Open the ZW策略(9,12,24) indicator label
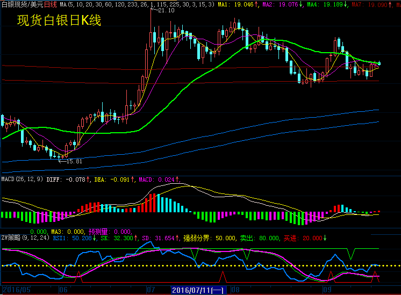Image resolution: width=401 pixels, height=295 pixels. point(25,237)
